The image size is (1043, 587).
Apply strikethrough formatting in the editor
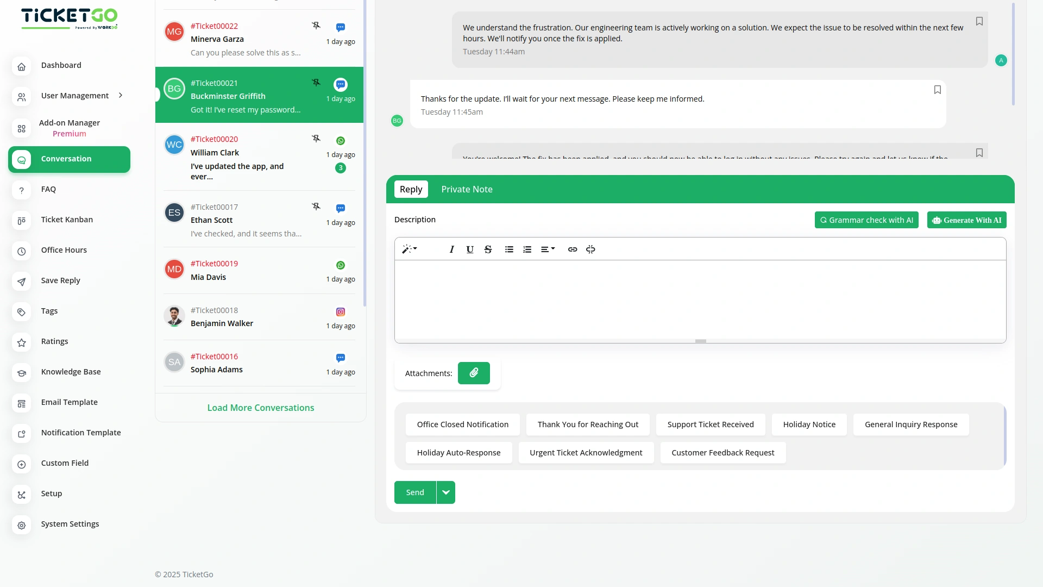pyautogui.click(x=488, y=249)
